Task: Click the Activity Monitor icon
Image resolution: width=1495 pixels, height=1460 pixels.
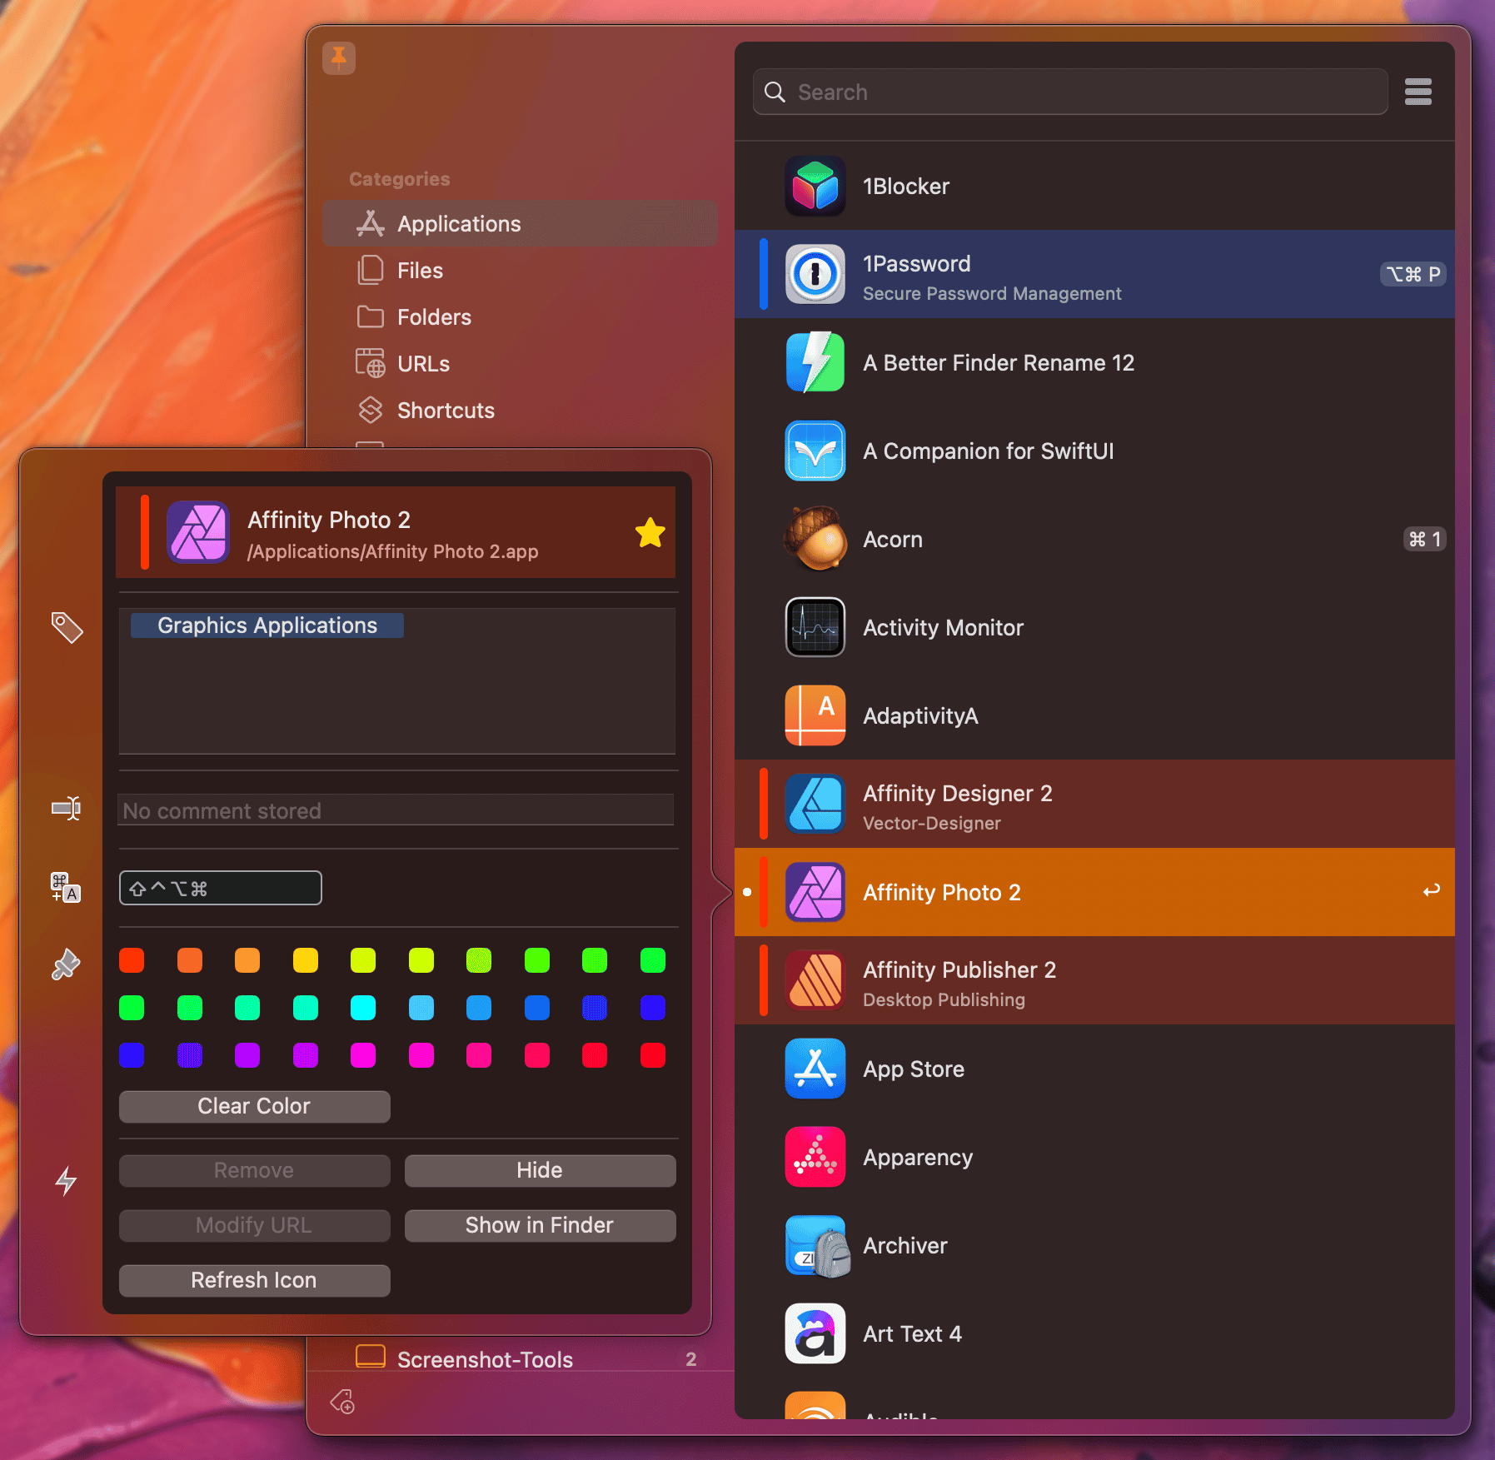Action: click(815, 627)
